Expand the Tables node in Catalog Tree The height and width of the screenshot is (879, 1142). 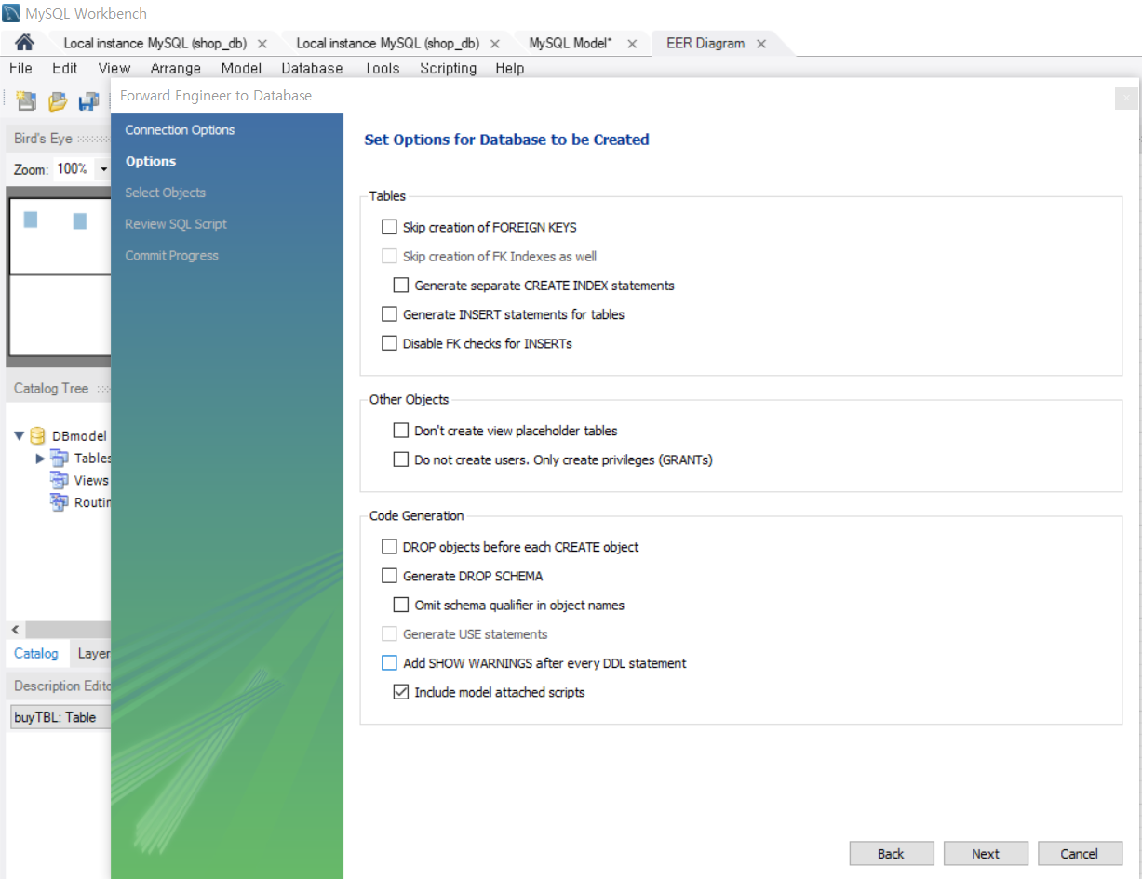(x=40, y=458)
